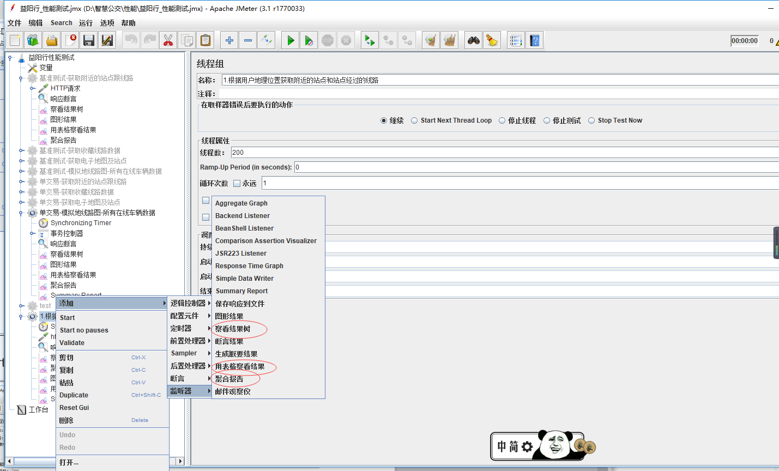Click the Copy toolbar icon
The height and width of the screenshot is (471, 779).
(186, 40)
